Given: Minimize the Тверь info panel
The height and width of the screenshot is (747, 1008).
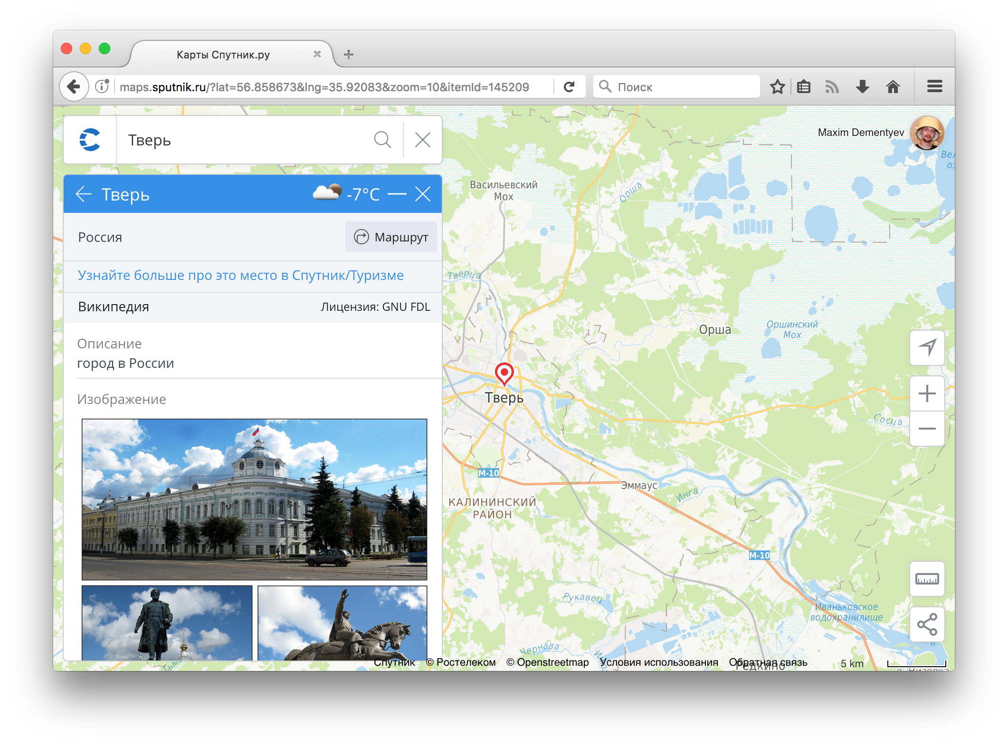Looking at the screenshot, I should (x=397, y=194).
